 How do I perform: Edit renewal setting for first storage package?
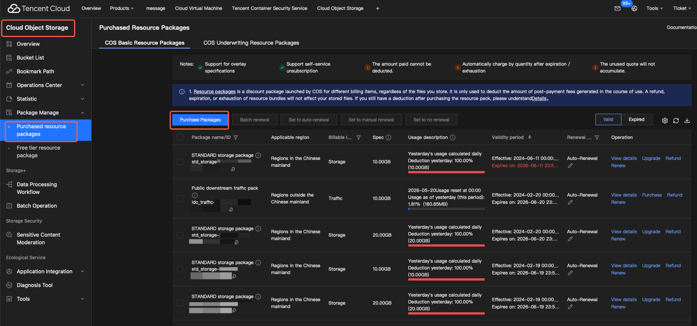[x=570, y=166]
